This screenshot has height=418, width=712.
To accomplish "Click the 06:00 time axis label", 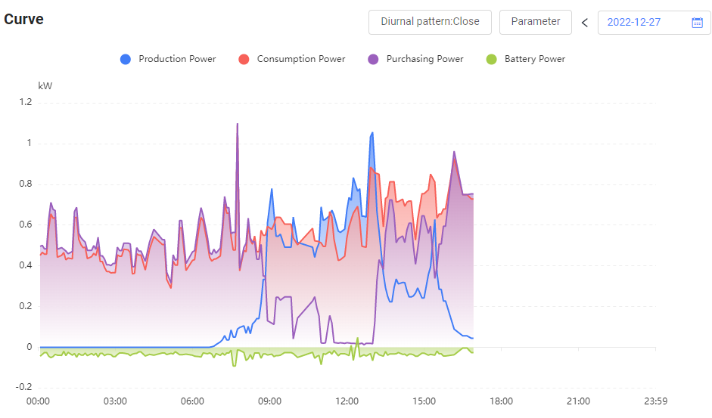I will [x=192, y=401].
